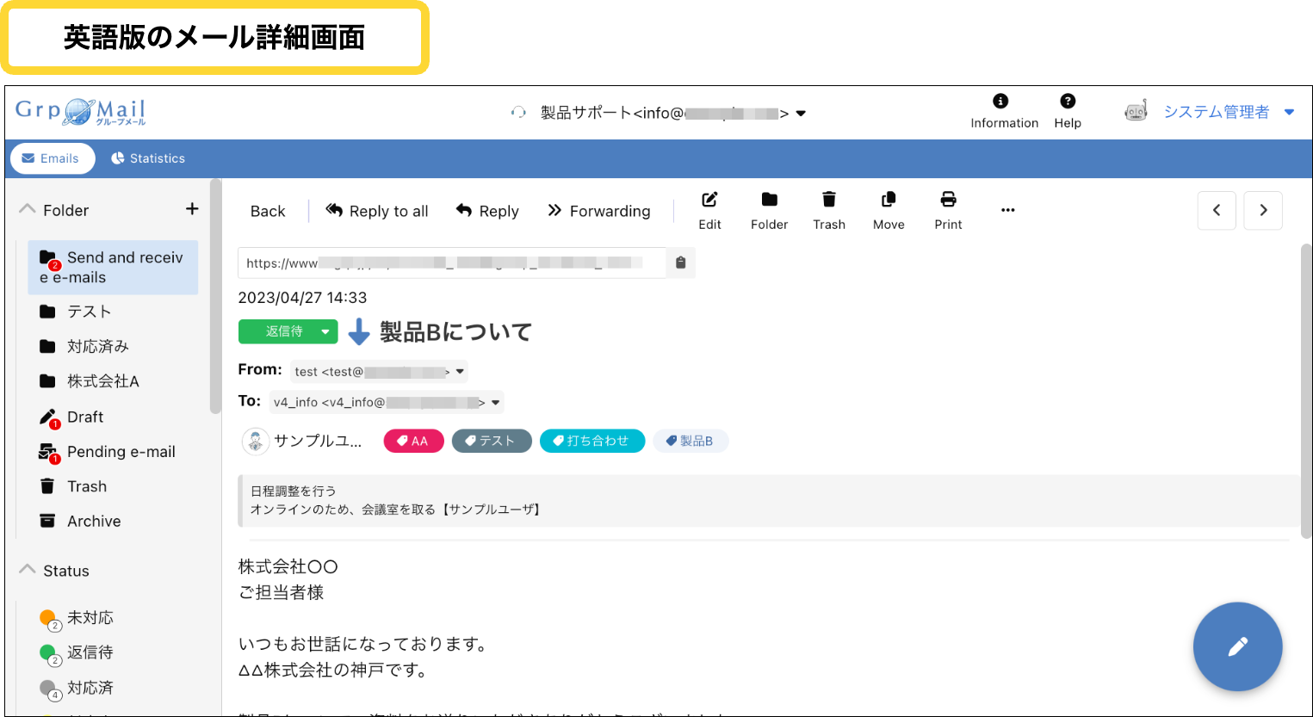
Task: Click the GrpMail logo
Action: (x=81, y=112)
